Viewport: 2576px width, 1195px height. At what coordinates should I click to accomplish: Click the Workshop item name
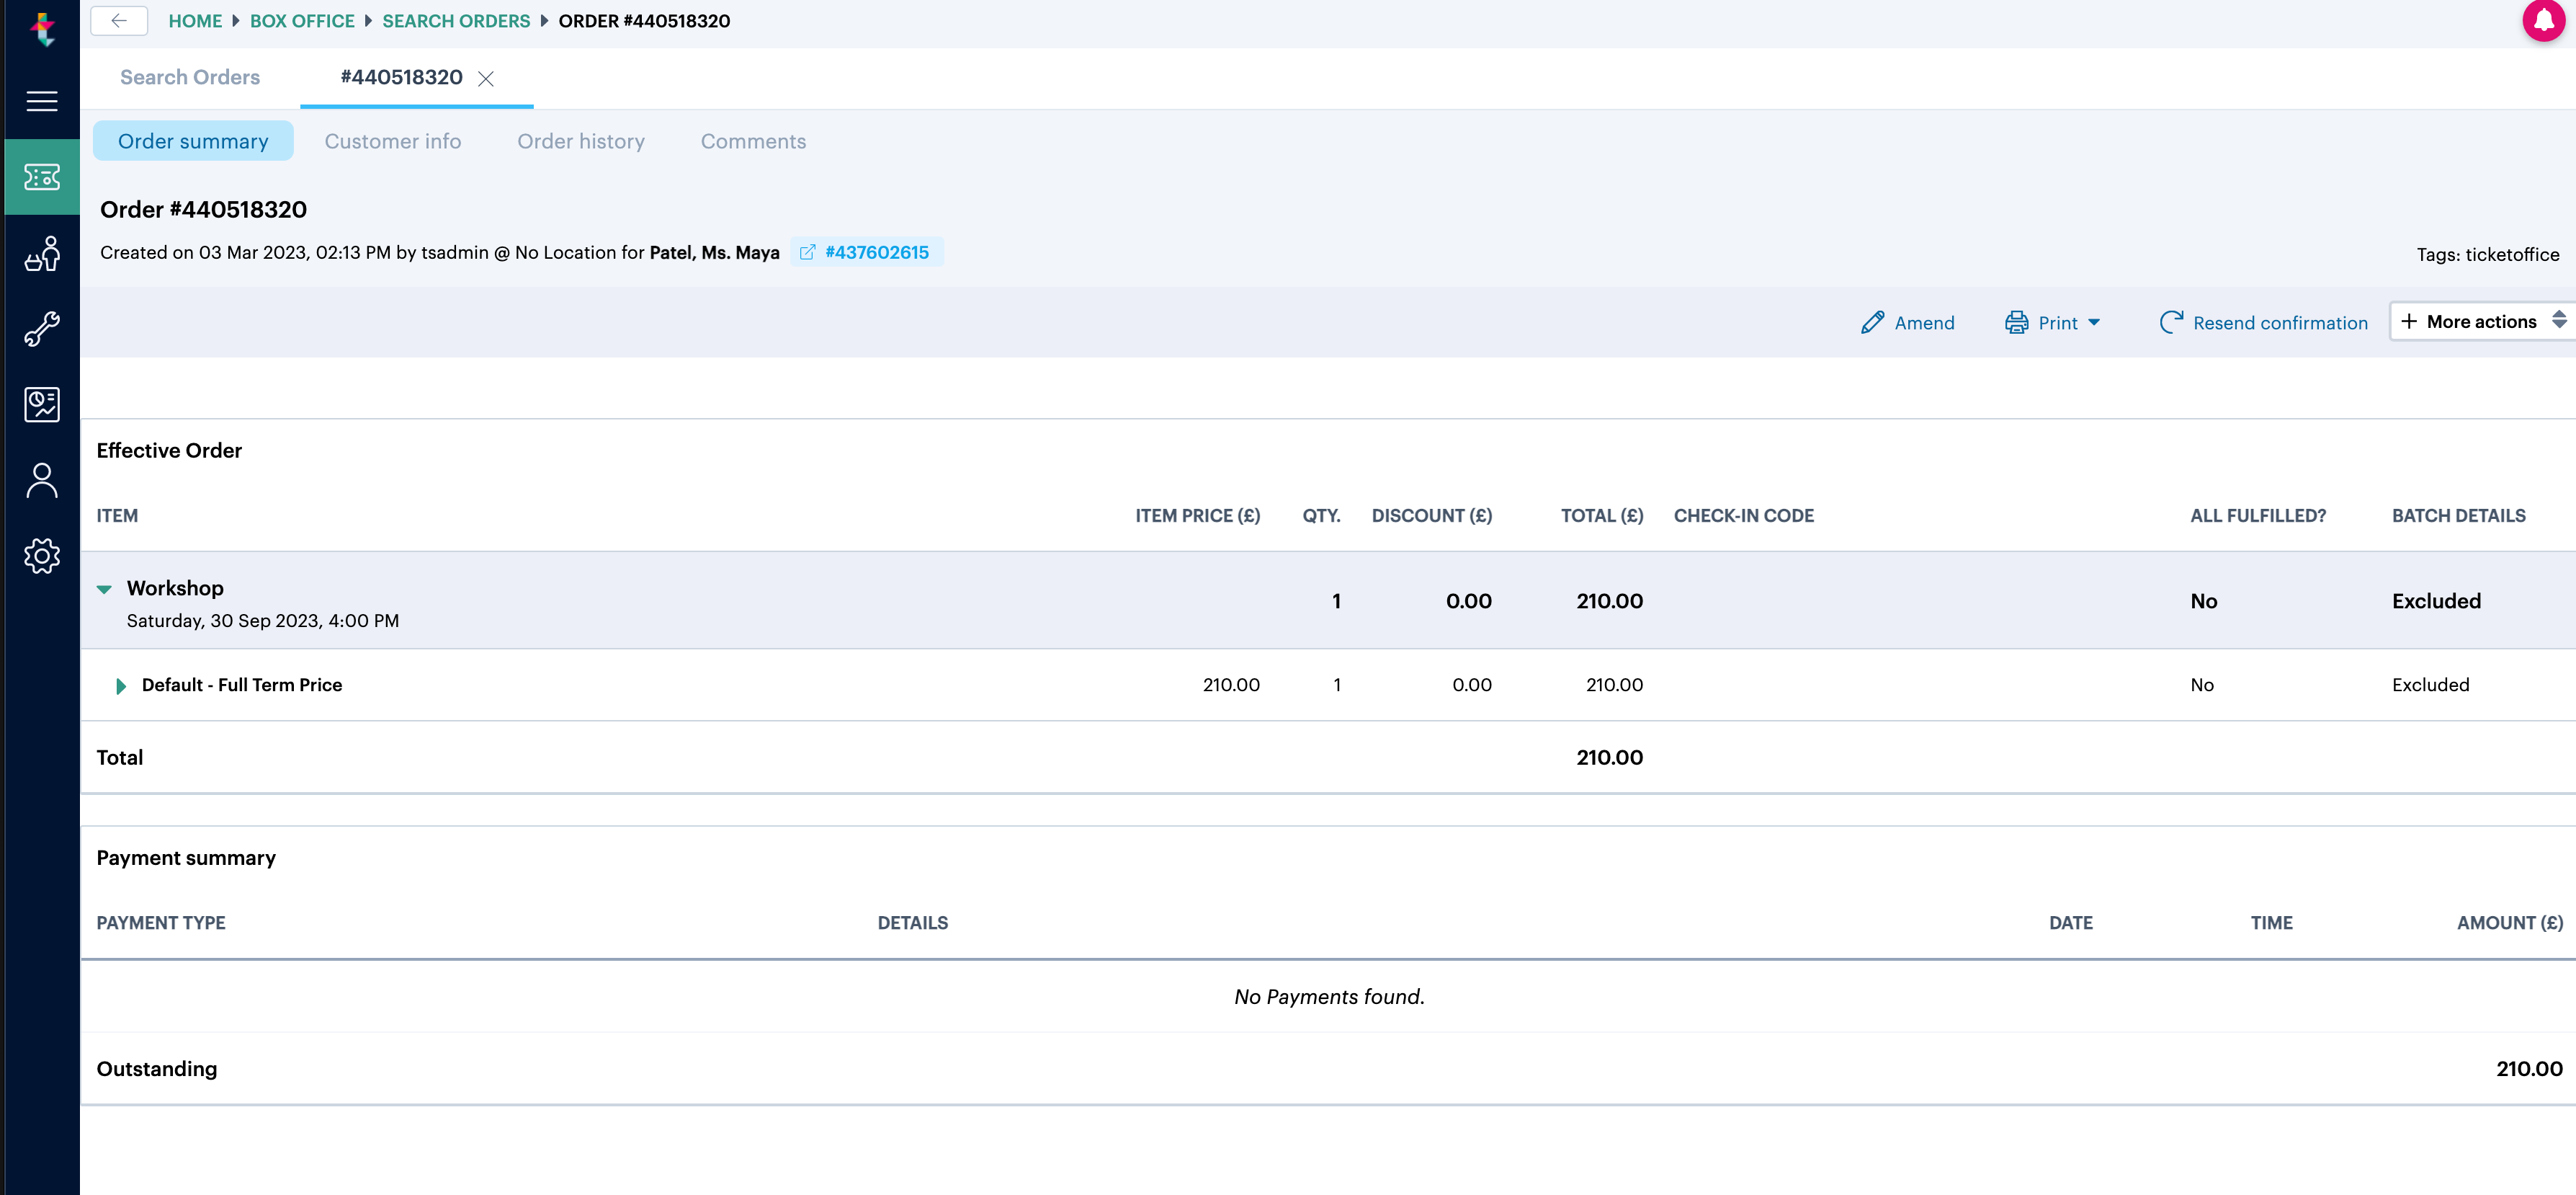pos(175,589)
